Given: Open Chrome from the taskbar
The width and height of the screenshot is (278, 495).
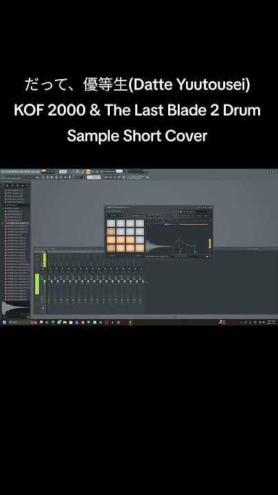Looking at the screenshot, I should pos(83,322).
